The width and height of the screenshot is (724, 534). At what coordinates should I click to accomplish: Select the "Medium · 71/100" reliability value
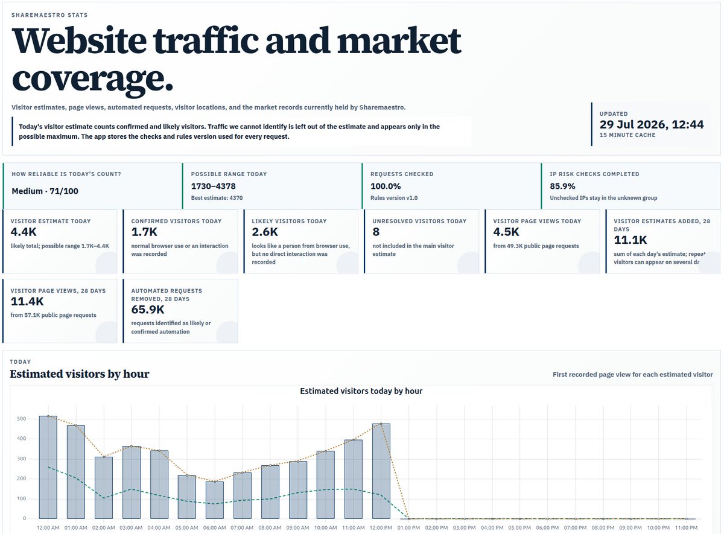point(45,191)
